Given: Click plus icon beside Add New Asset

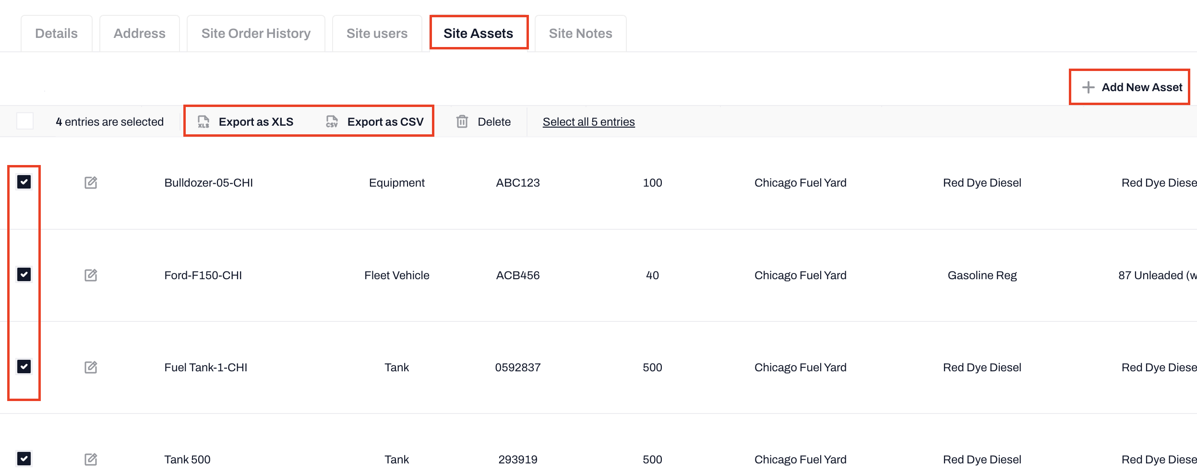Looking at the screenshot, I should tap(1088, 87).
